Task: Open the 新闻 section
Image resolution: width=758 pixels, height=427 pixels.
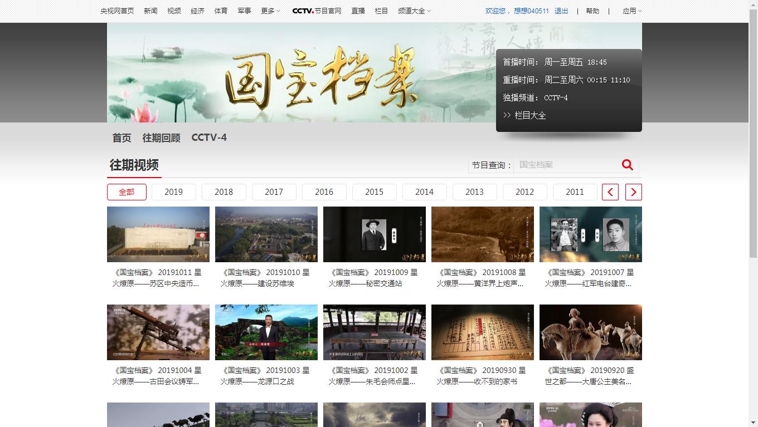Action: pos(150,11)
